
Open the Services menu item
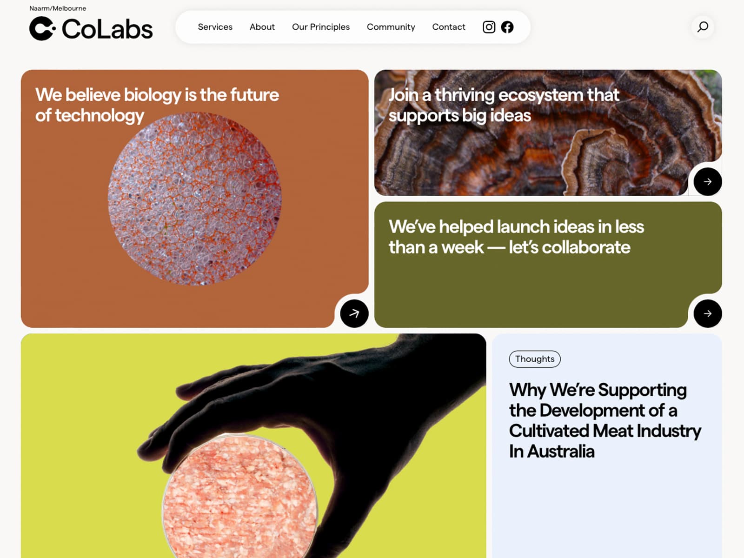[215, 27]
